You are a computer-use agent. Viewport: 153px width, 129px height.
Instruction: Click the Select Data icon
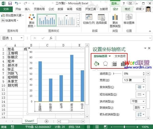click(101, 19)
